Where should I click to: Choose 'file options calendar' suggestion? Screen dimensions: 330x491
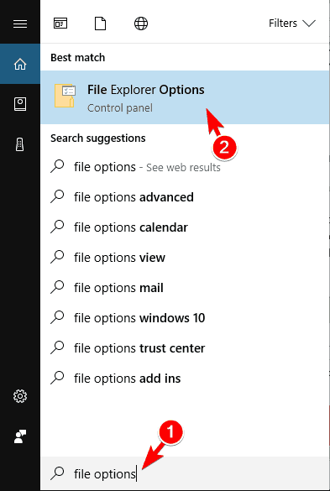pyautogui.click(x=185, y=227)
